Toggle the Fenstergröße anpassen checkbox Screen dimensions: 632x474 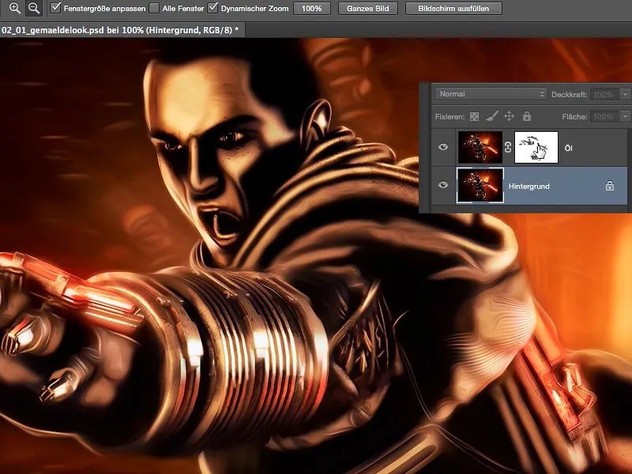coord(55,8)
